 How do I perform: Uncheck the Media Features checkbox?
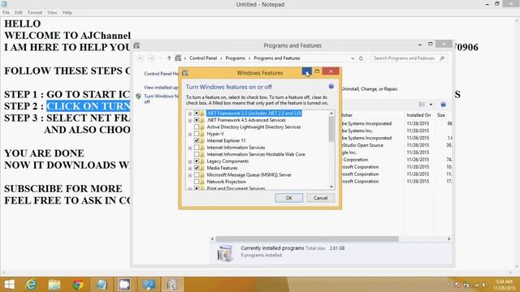click(197, 168)
